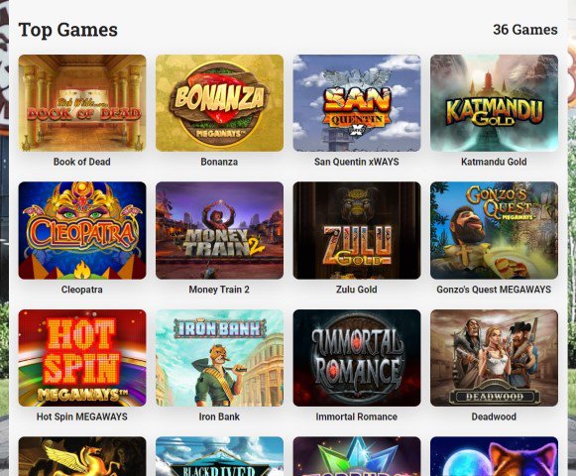Launch the Money Train 2 game image
576x476 pixels.
click(x=220, y=230)
